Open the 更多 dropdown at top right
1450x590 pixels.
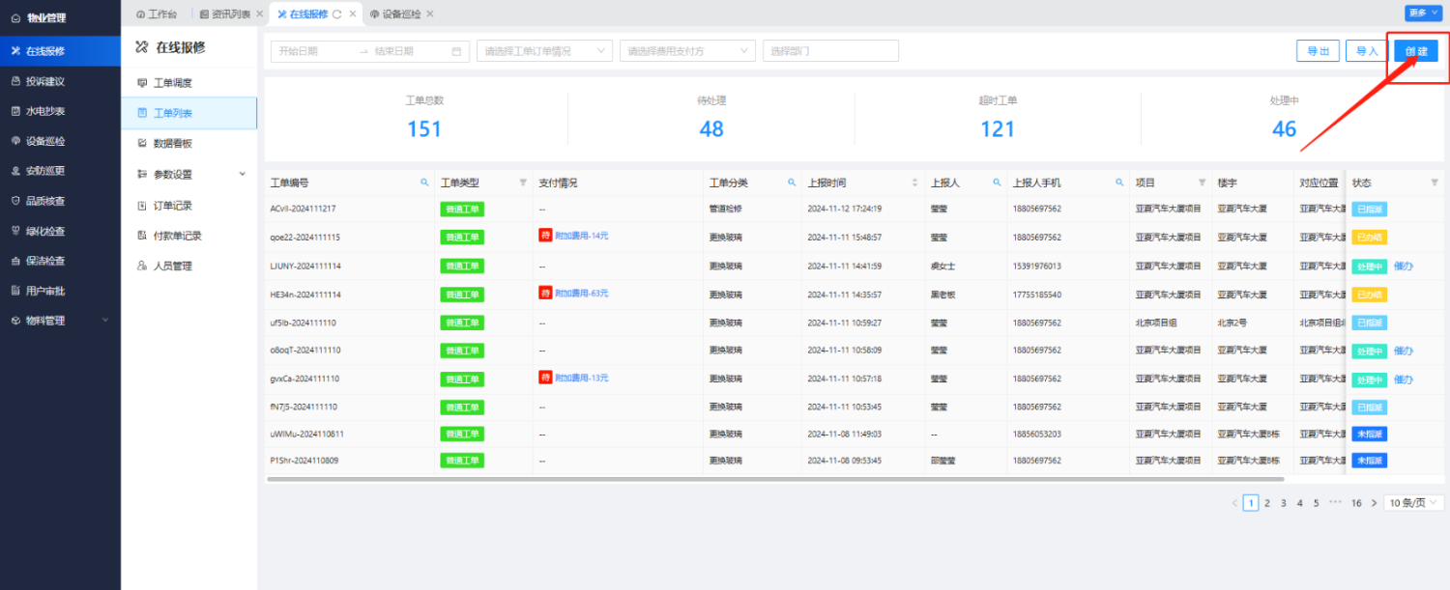[x=1423, y=13]
